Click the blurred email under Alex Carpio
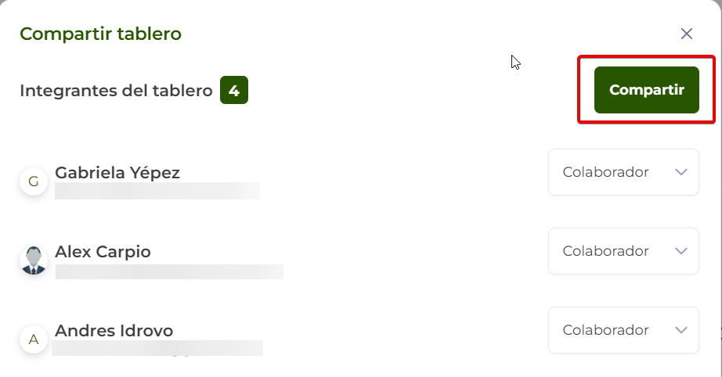This screenshot has width=722, height=377. [168, 271]
